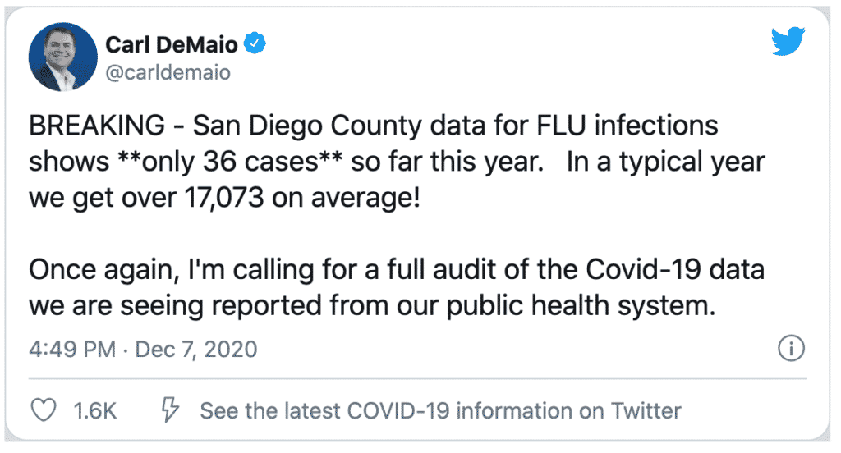Like the tweet with the heart icon
The image size is (841, 453).
coord(43,410)
